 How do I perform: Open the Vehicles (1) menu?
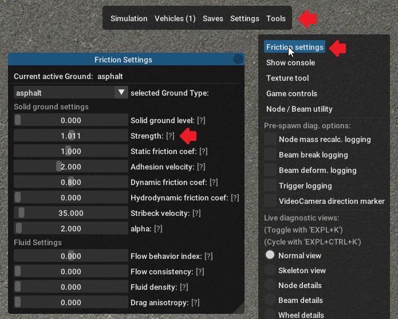(175, 18)
